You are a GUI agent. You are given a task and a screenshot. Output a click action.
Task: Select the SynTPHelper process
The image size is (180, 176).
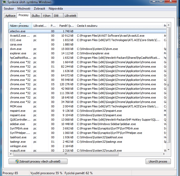88,133
